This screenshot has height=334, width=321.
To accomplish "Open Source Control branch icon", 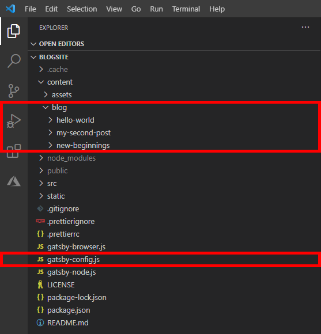I will (x=14, y=91).
